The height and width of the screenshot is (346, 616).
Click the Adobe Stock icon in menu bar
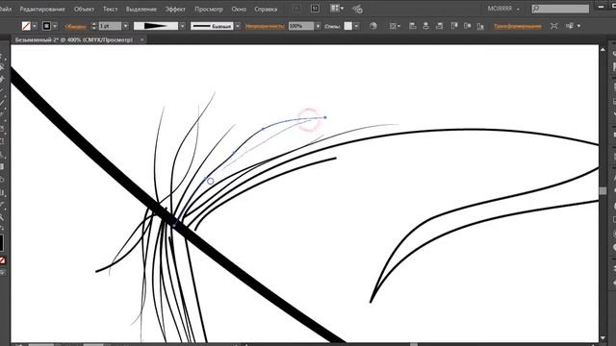(315, 9)
